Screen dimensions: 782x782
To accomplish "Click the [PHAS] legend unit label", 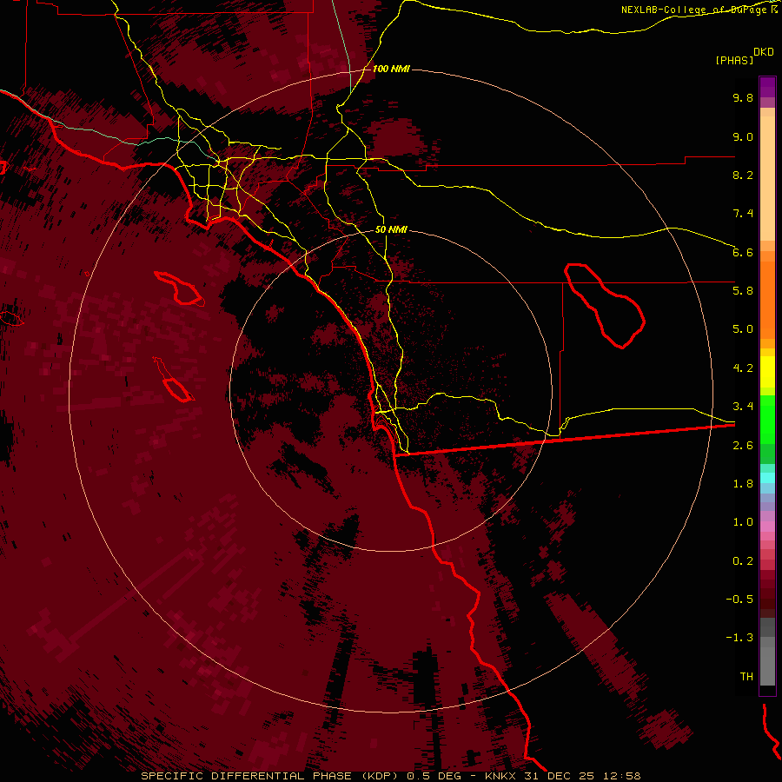I will point(734,60).
